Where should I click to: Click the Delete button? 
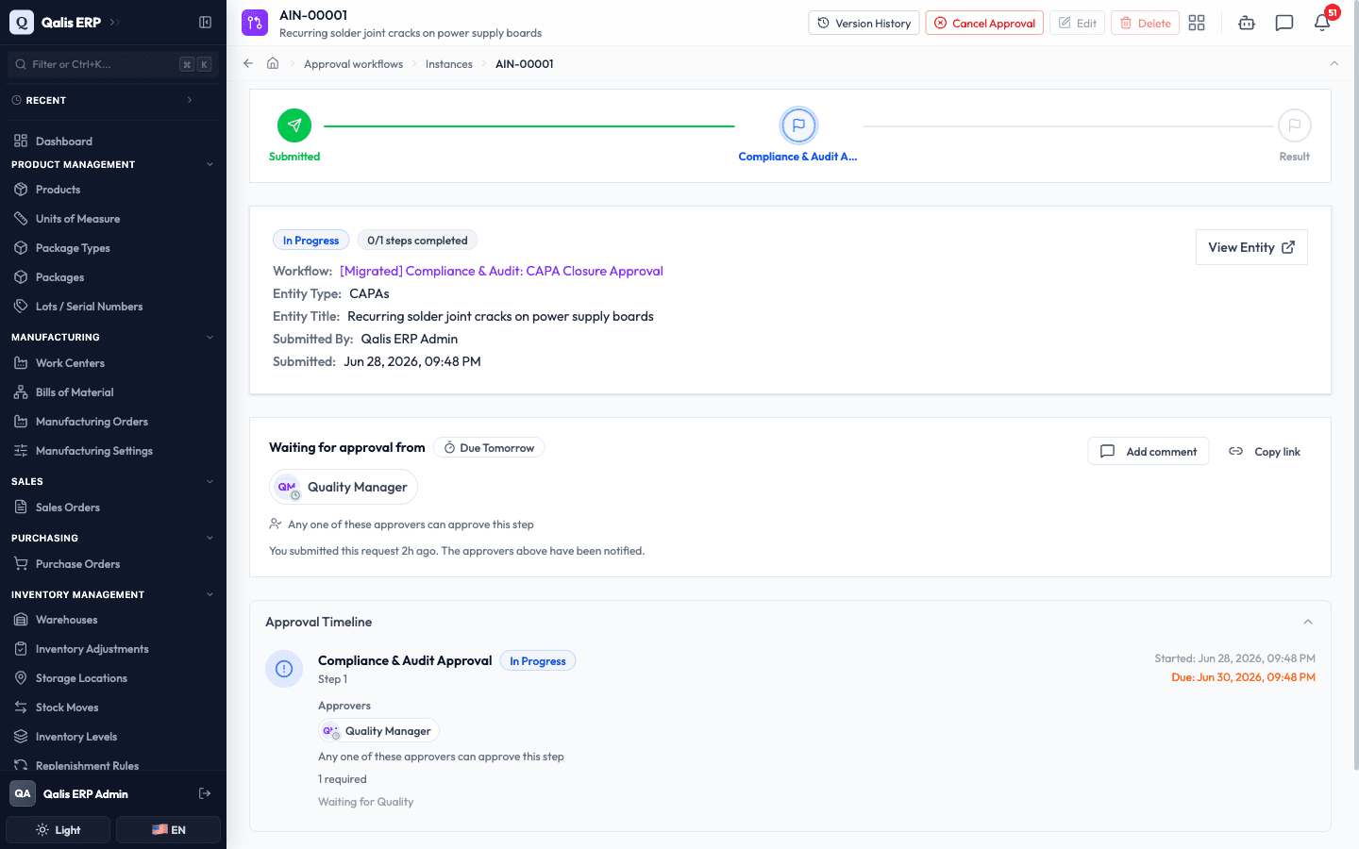tap(1145, 23)
